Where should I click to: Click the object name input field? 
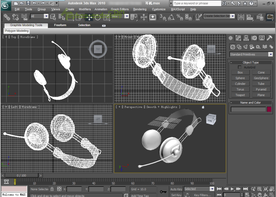(x=248, y=109)
